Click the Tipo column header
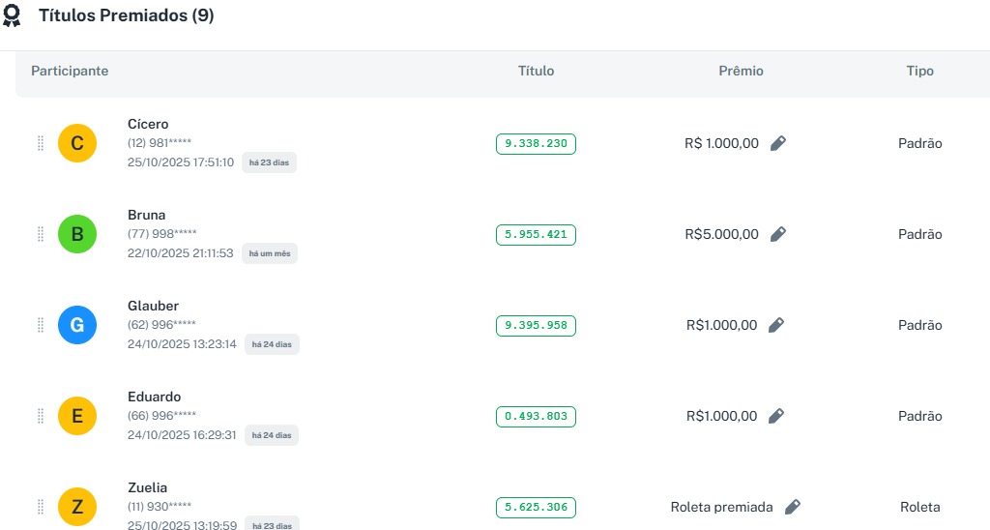 919,71
